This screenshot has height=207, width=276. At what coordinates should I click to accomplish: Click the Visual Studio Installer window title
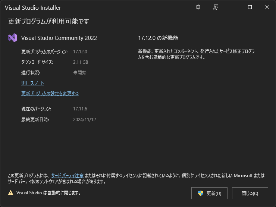pyautogui.click(x=33, y=7)
